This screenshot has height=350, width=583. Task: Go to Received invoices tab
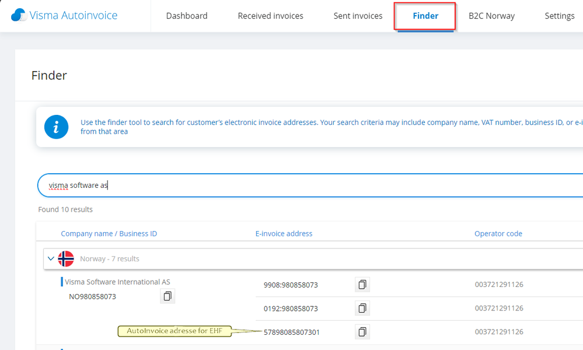coord(270,16)
